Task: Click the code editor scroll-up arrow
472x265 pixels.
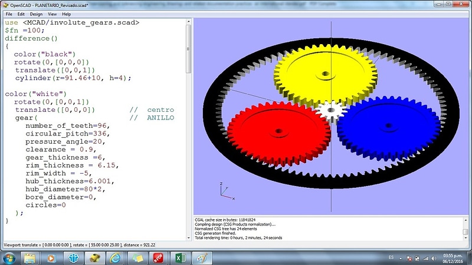Action: click(189, 22)
